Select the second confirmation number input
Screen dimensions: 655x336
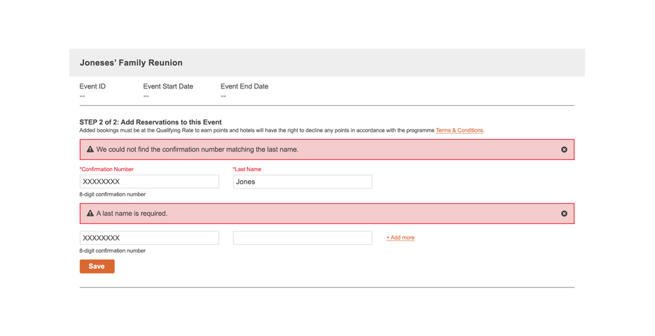point(149,238)
